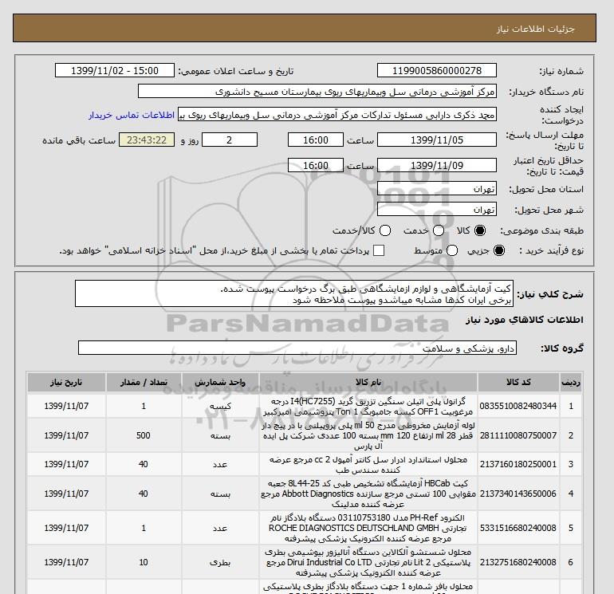This screenshot has width=614, height=594.
Task: Click the polyethylene granule item name
Action: (x=368, y=407)
